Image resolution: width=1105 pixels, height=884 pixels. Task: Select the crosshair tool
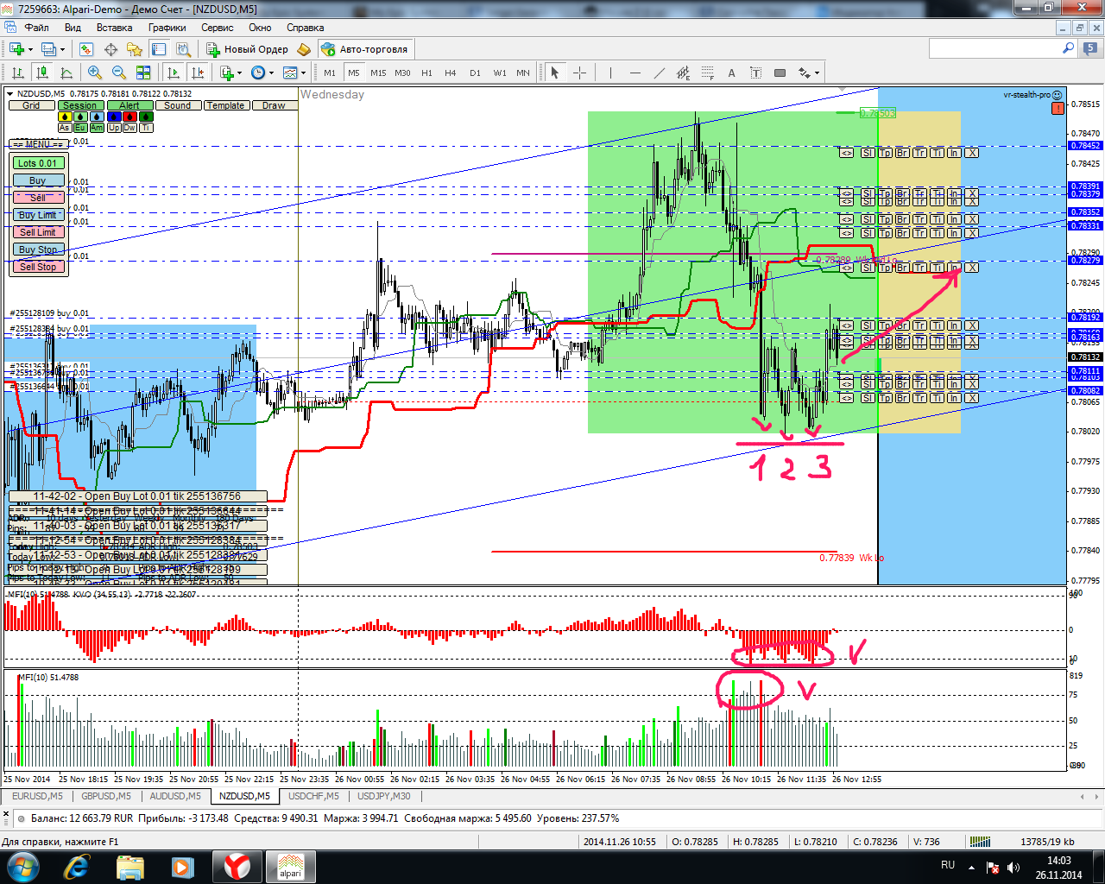pyautogui.click(x=579, y=73)
